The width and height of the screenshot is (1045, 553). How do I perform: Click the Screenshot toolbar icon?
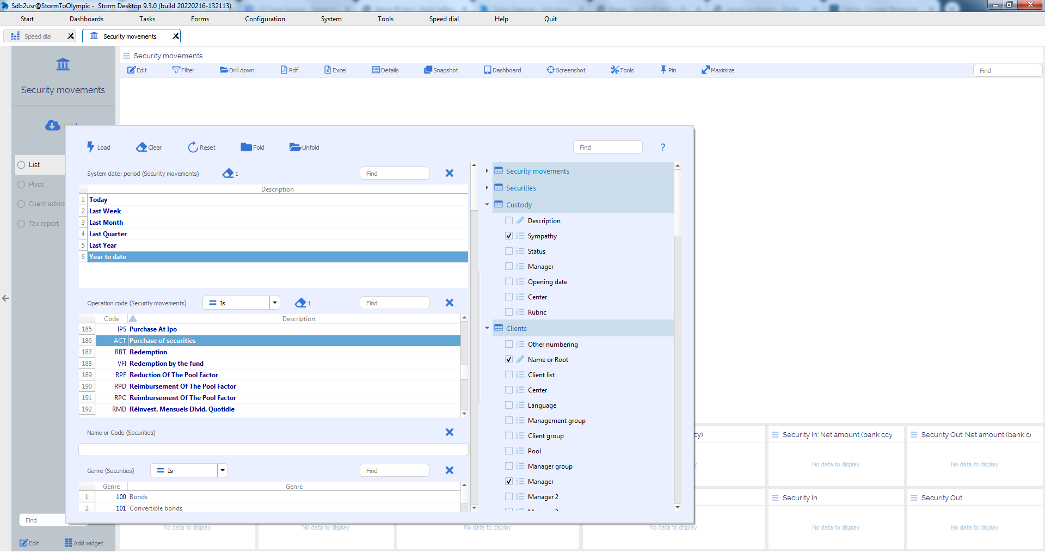[550, 70]
